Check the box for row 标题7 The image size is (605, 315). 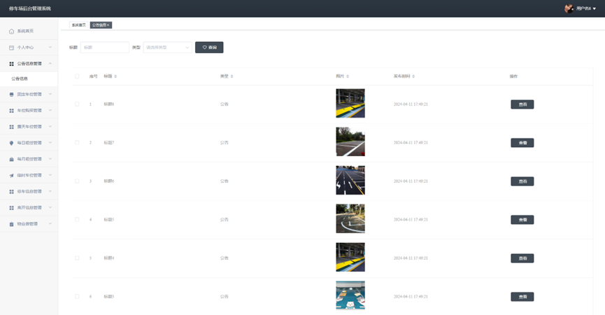point(77,142)
